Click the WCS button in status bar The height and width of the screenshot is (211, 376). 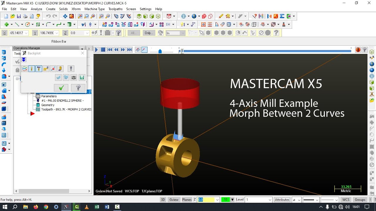point(346,200)
